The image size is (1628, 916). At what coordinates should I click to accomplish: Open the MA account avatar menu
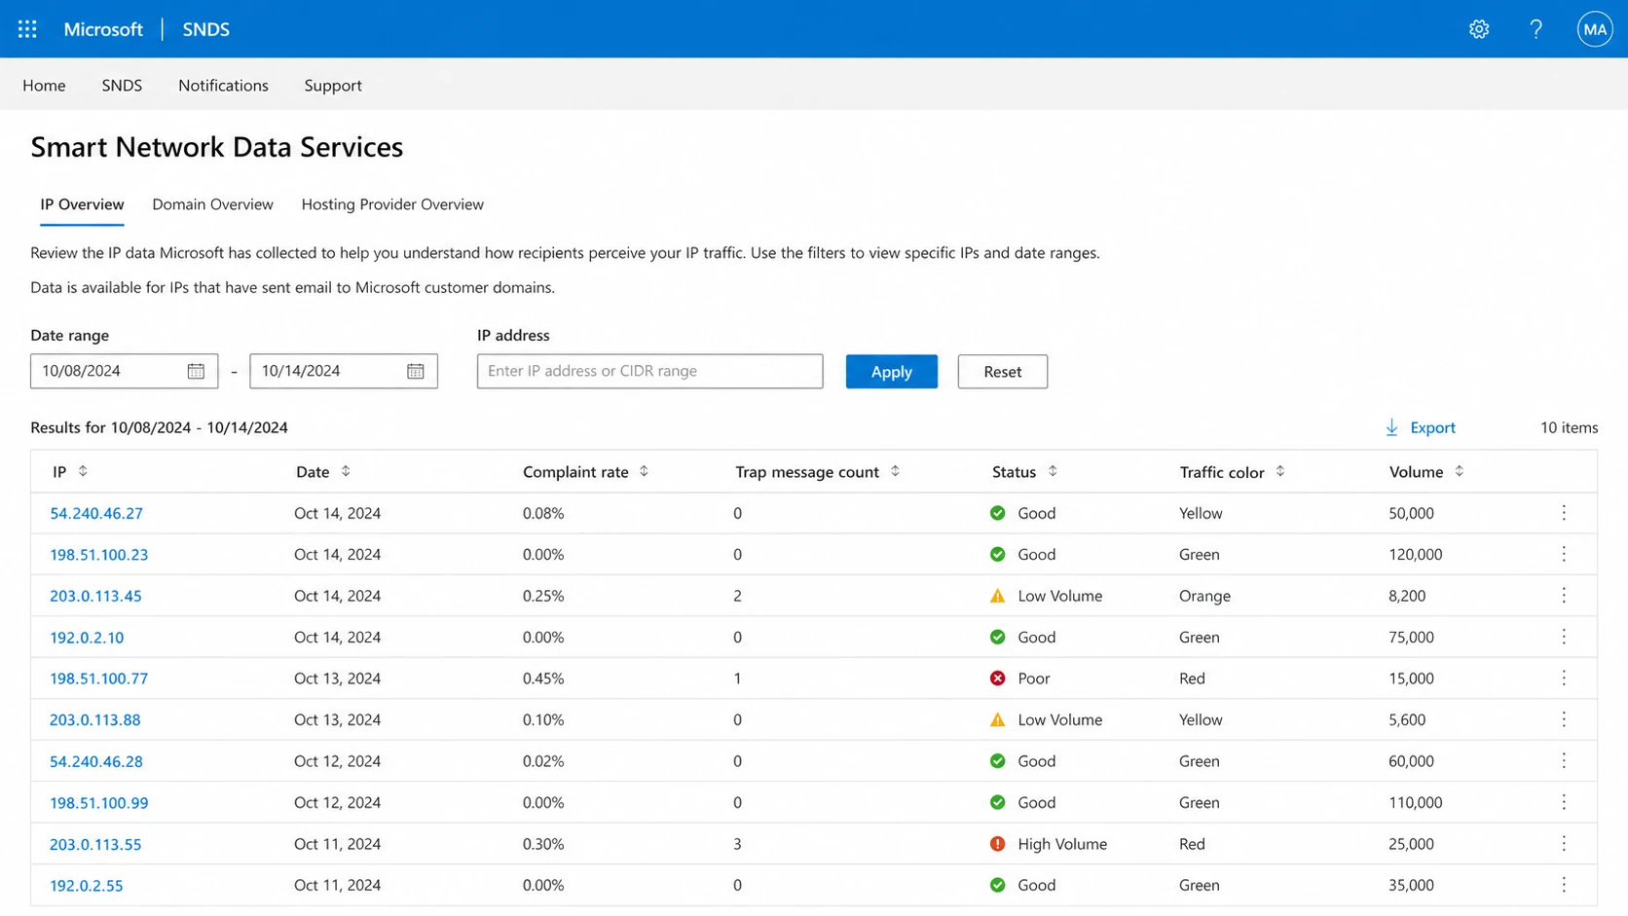pyautogui.click(x=1595, y=29)
